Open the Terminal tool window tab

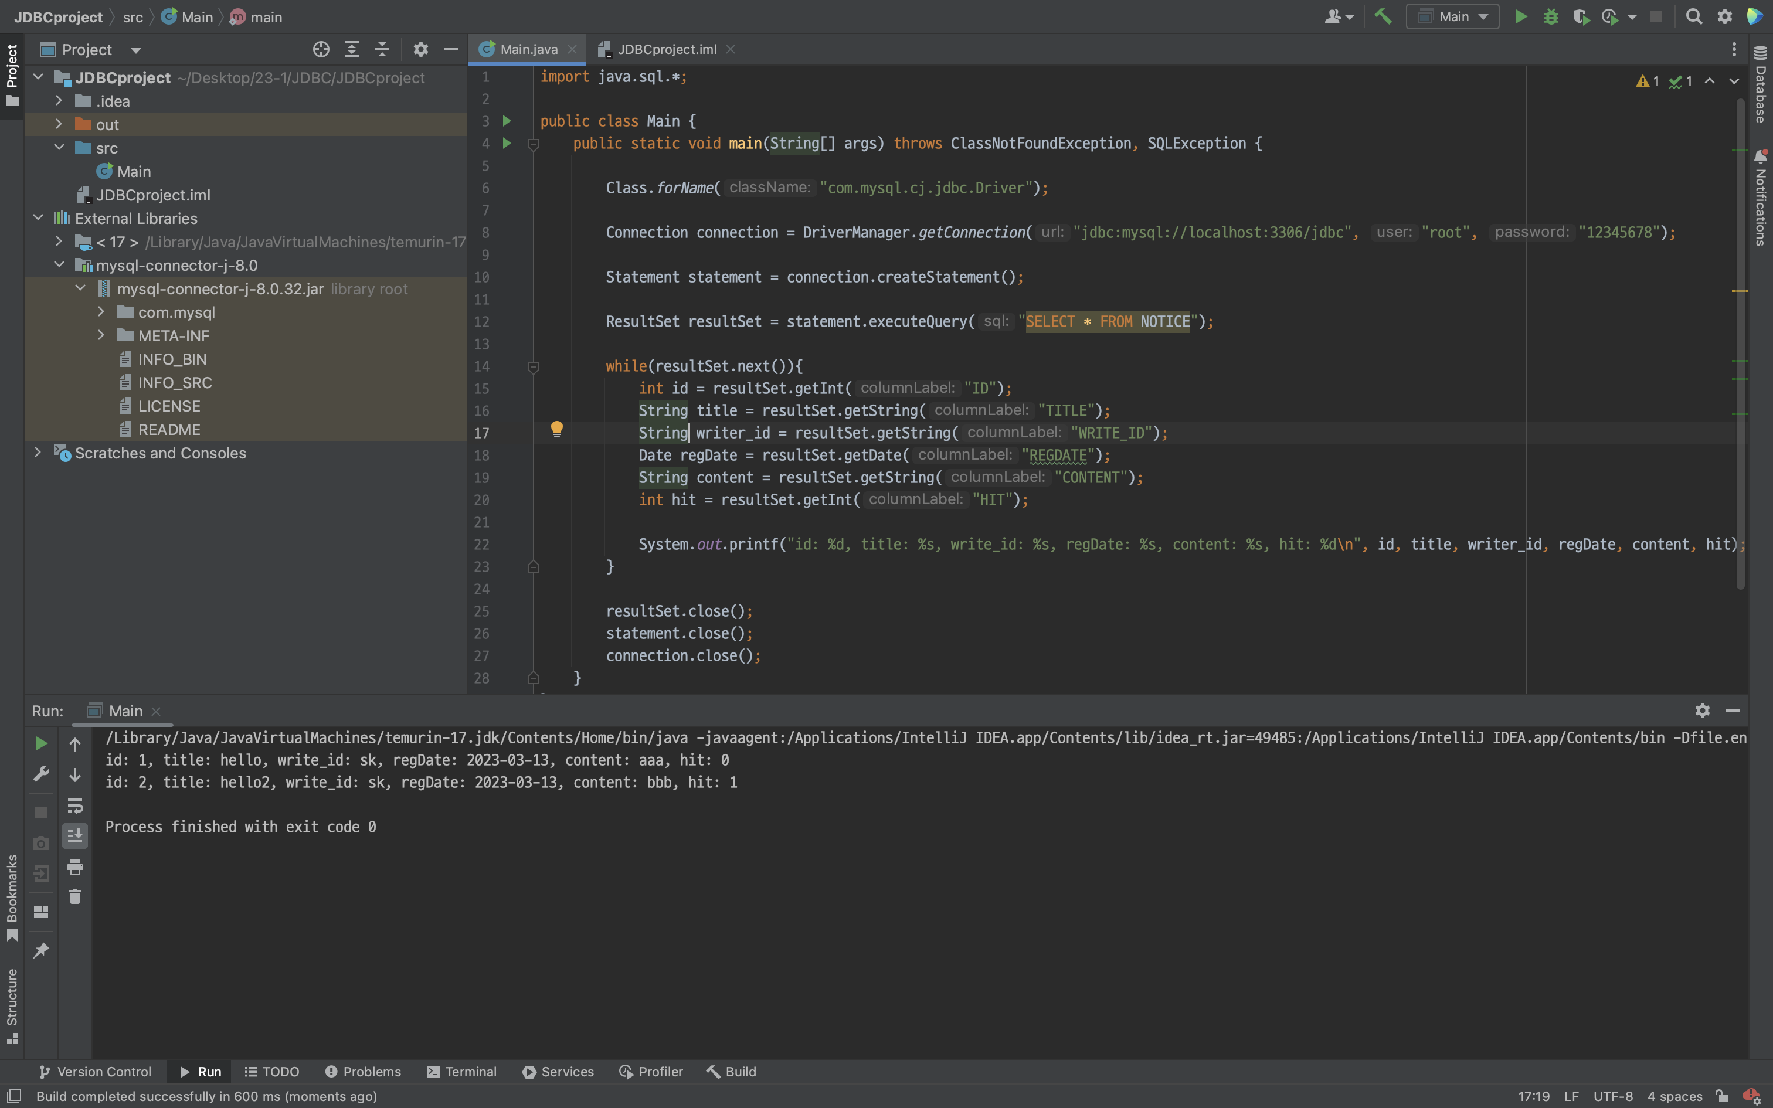click(x=461, y=1072)
